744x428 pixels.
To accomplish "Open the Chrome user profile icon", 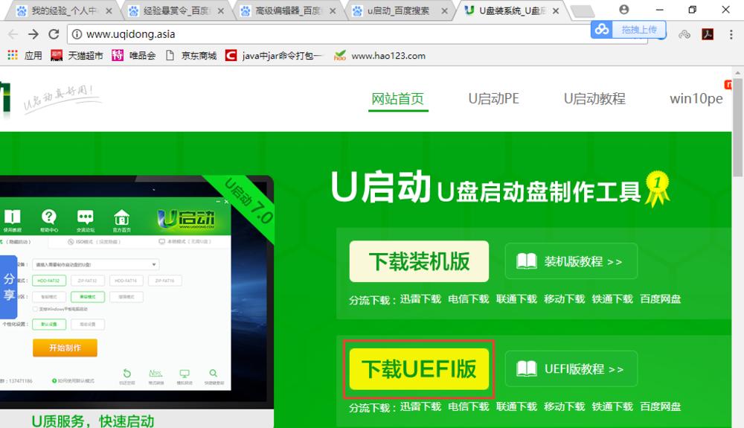I will 624,10.
